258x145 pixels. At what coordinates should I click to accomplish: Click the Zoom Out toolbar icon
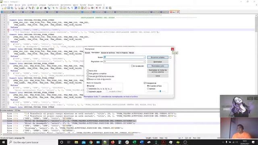(x=56, y=8)
